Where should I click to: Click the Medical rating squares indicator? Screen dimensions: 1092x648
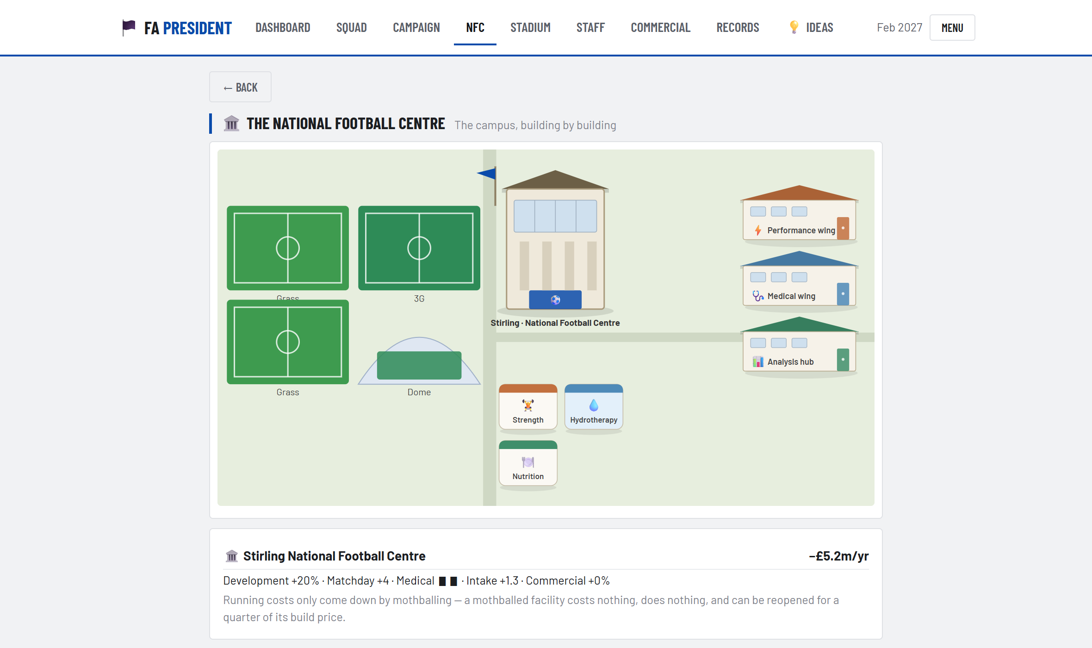[448, 581]
